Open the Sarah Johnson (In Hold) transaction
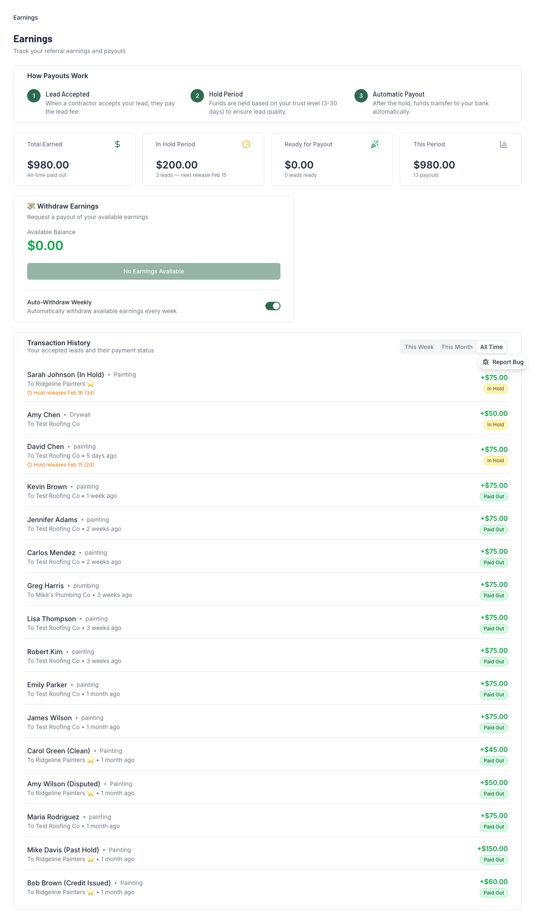This screenshot has height=923, width=535. [267, 383]
